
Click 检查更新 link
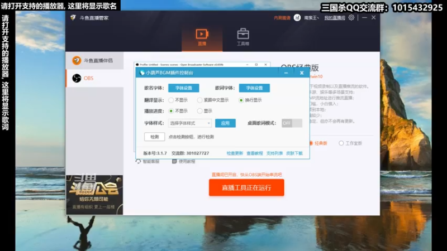coord(235,153)
